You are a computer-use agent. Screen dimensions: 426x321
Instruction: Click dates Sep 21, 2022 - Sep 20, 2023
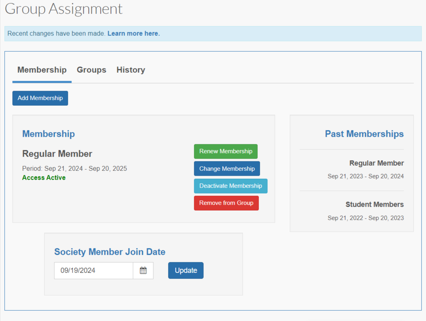(x=366, y=218)
